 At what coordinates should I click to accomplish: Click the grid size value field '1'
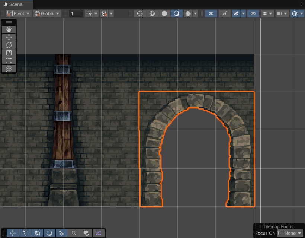tap(76, 13)
